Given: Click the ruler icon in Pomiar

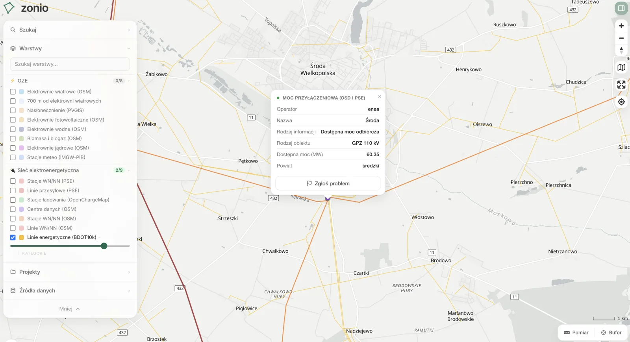Looking at the screenshot, I should [567, 333].
